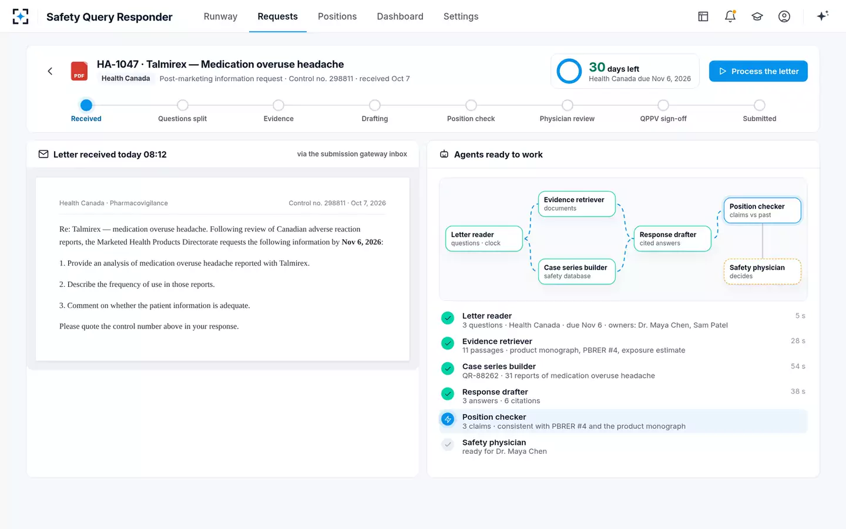Select the Letter reader node in the diagram
The image size is (846, 529).
pos(484,239)
